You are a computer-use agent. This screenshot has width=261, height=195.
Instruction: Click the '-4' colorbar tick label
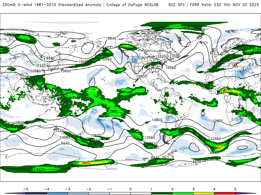(47, 189)
